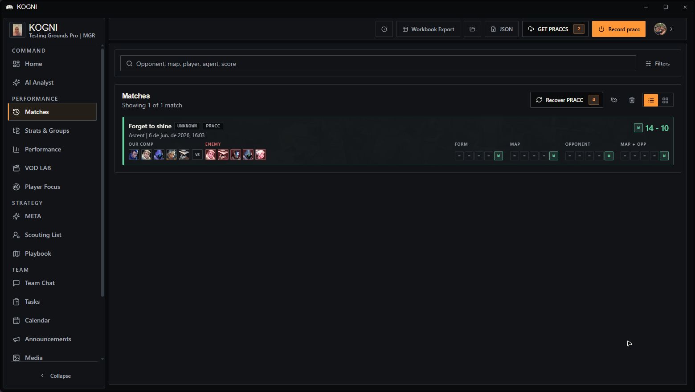Click last enemy agent icon
The width and height of the screenshot is (695, 392).
pos(260,155)
